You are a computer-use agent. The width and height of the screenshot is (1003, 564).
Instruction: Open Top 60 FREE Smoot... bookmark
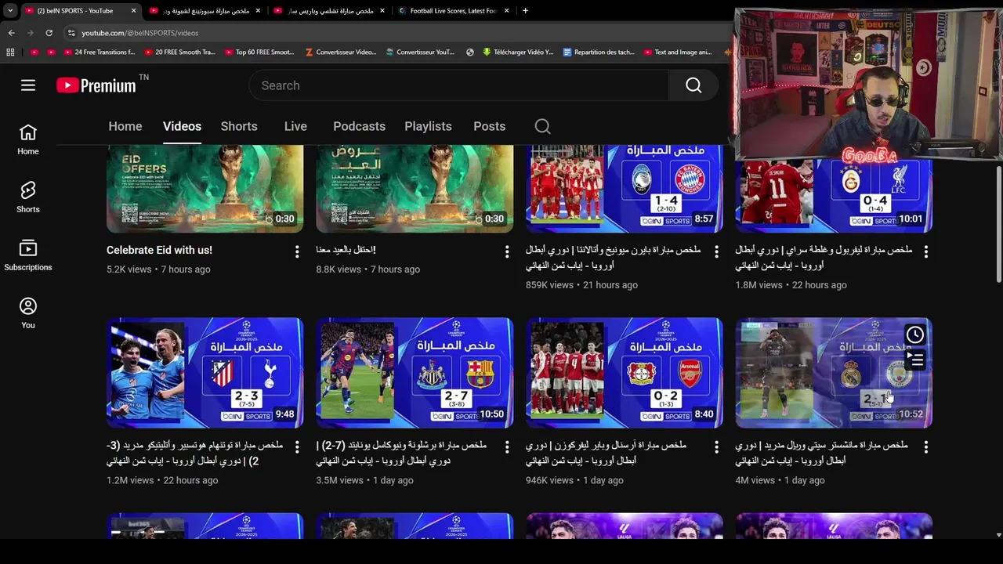[x=259, y=52]
